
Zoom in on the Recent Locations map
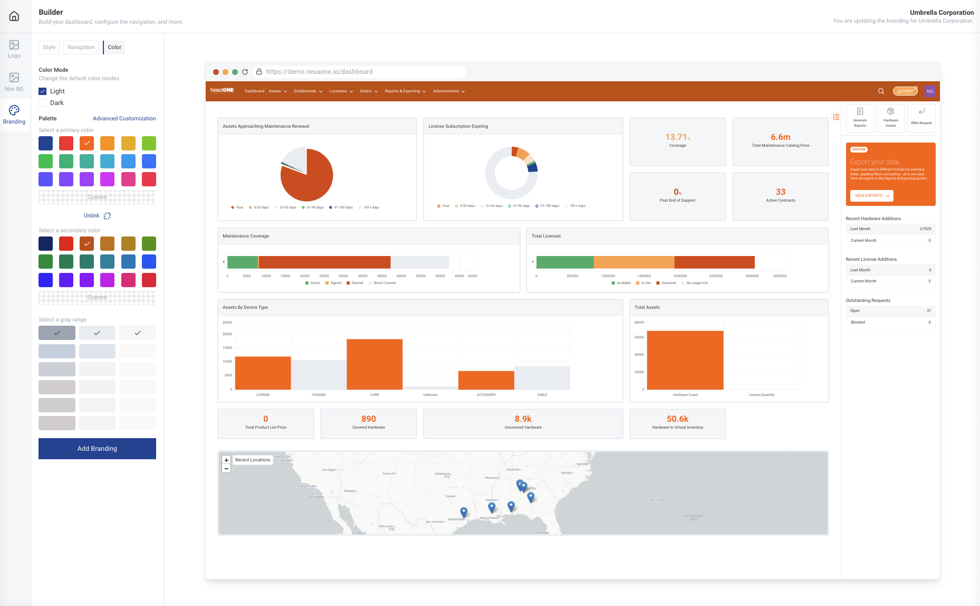226,460
